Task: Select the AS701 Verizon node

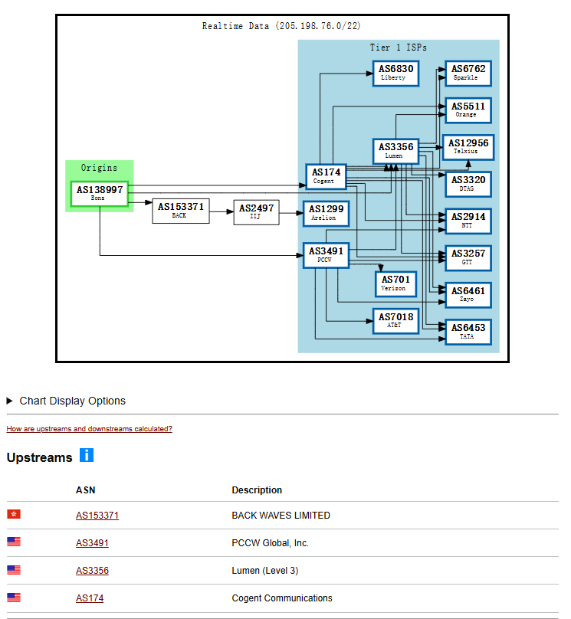Action: coord(395,284)
